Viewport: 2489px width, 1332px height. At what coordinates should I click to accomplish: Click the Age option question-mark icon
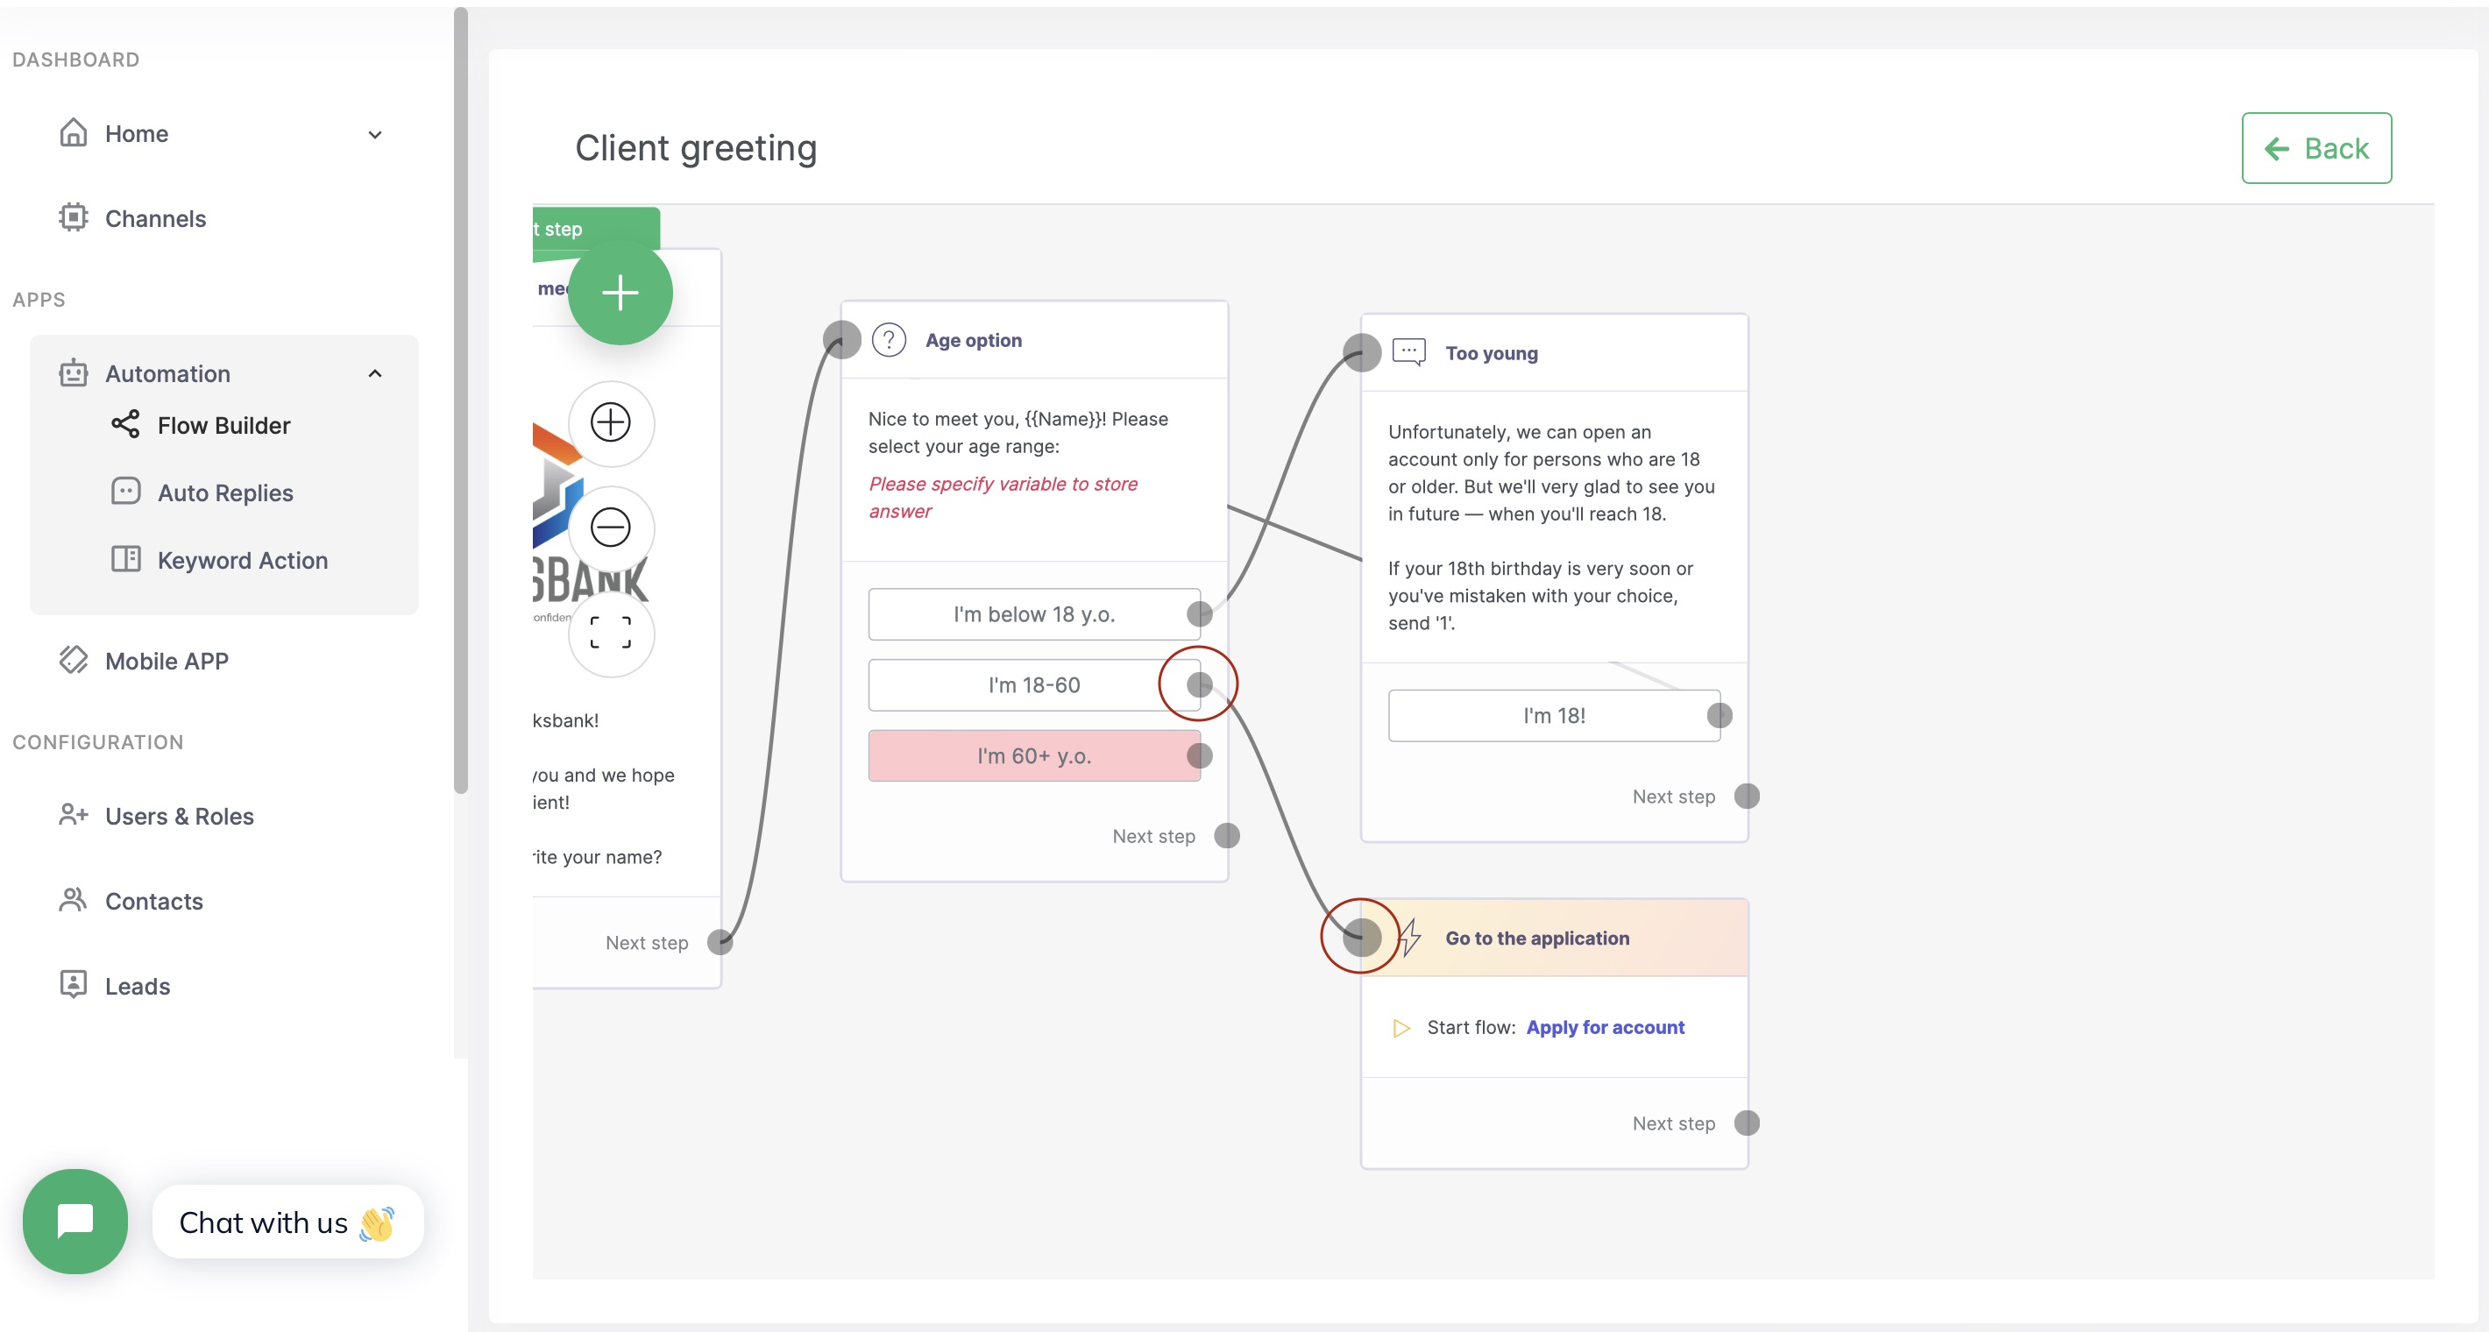888,340
